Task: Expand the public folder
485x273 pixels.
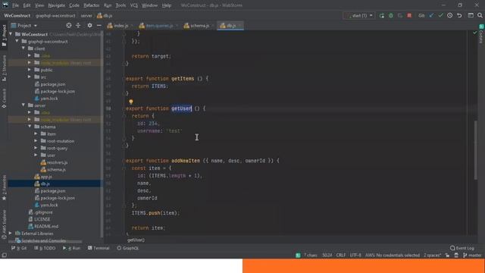Action: pos(30,70)
